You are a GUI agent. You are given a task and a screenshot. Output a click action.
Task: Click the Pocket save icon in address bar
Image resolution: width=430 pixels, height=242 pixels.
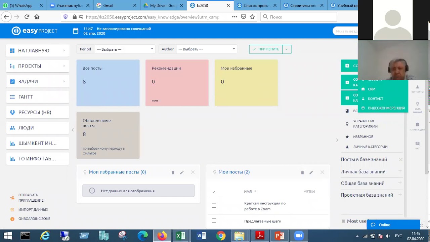(244, 17)
